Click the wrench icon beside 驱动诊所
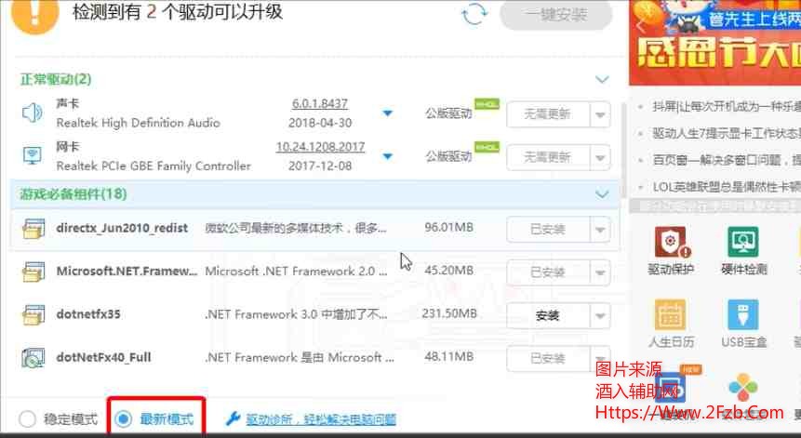Image resolution: width=801 pixels, height=438 pixels. (x=233, y=419)
